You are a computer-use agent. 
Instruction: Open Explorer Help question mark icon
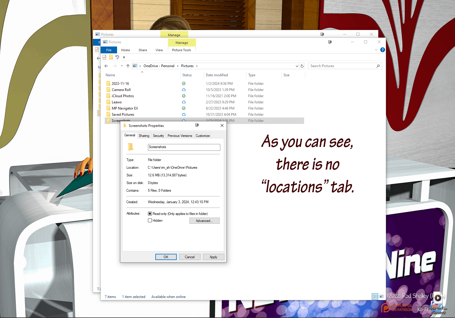tap(382, 50)
